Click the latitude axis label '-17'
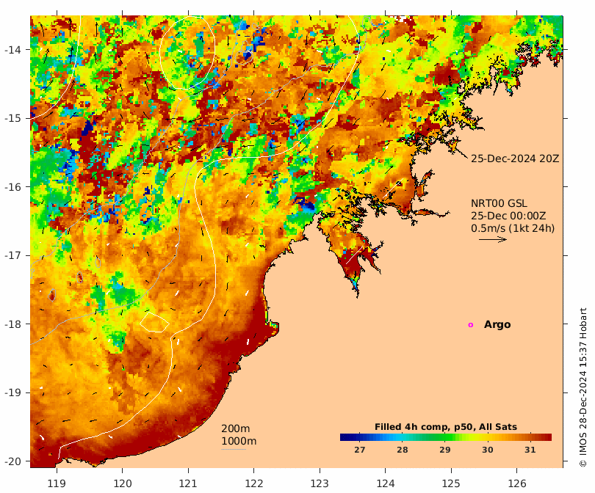 [x=12, y=255]
